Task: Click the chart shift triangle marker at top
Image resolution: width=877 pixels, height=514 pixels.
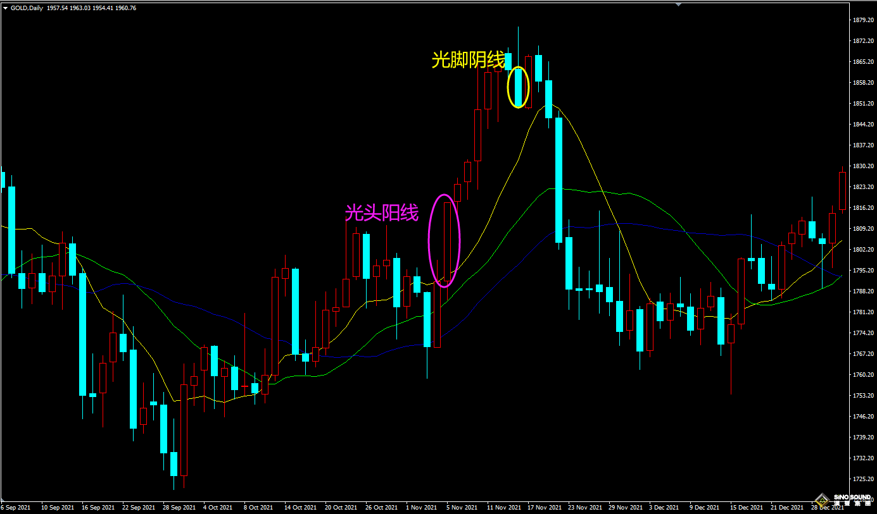Action: pyautogui.click(x=679, y=4)
